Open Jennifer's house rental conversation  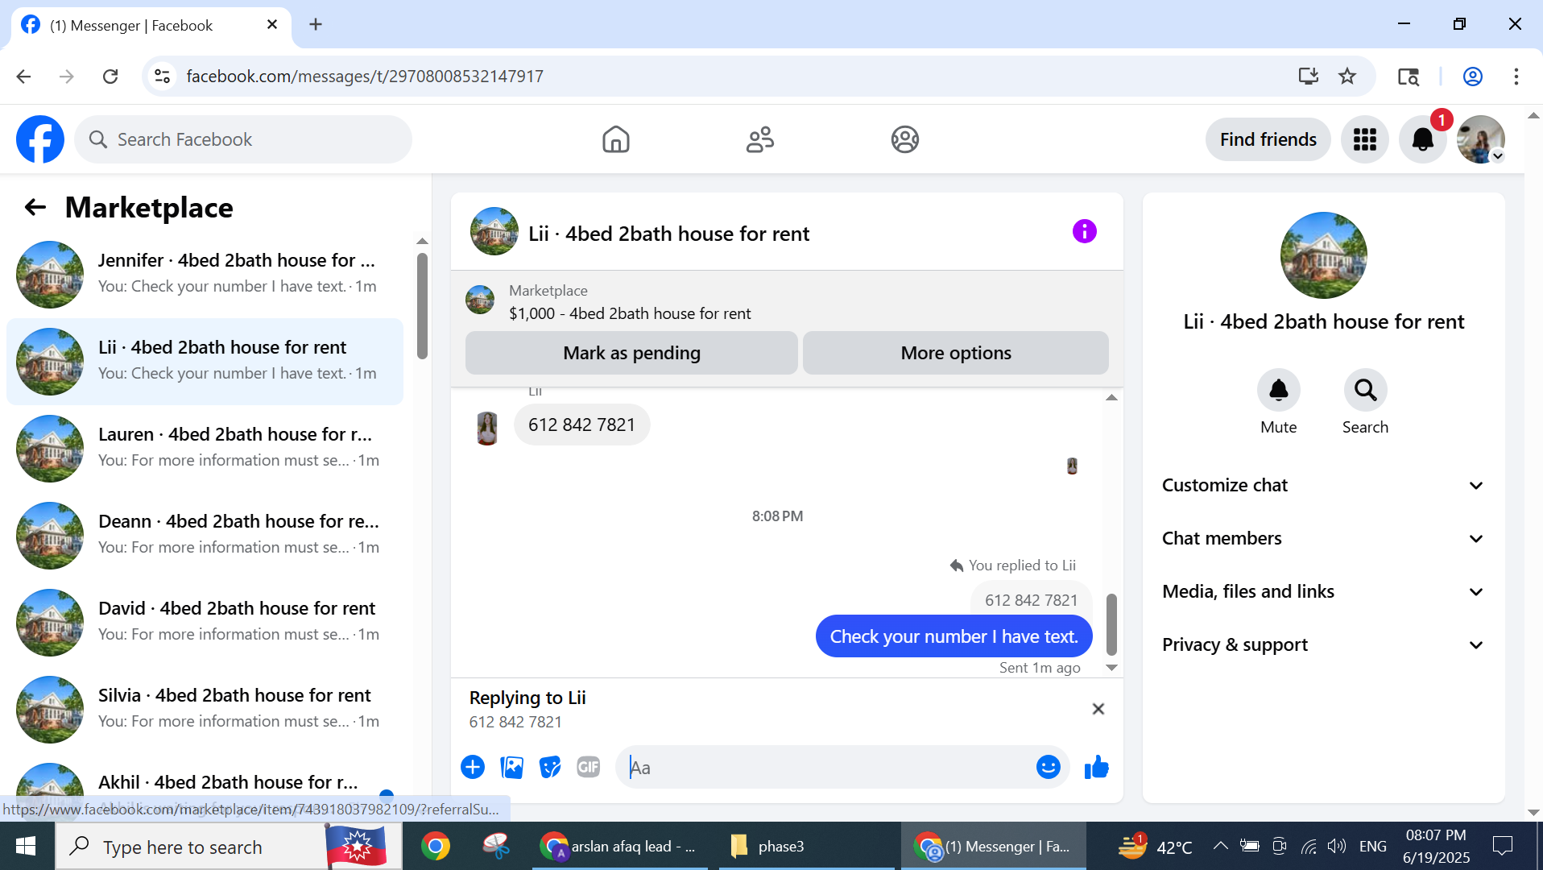coord(205,275)
